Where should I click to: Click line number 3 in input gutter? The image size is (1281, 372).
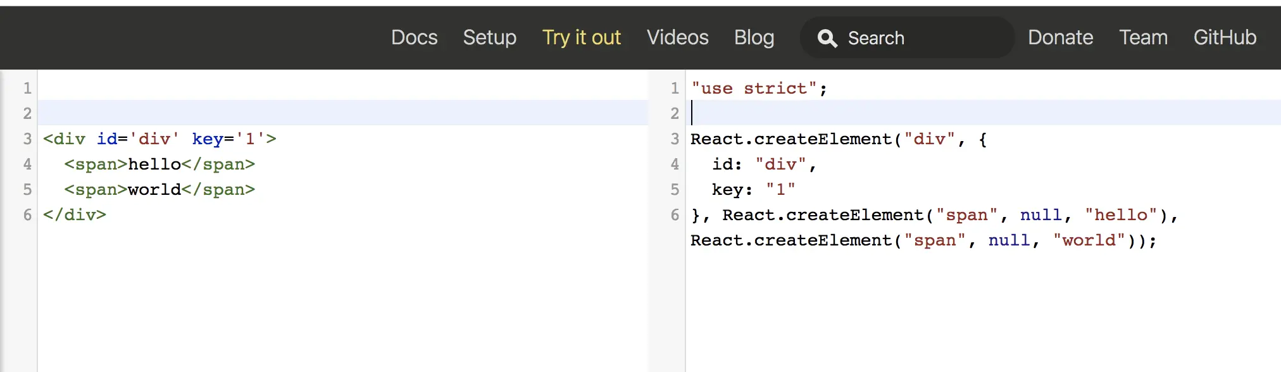click(x=27, y=139)
